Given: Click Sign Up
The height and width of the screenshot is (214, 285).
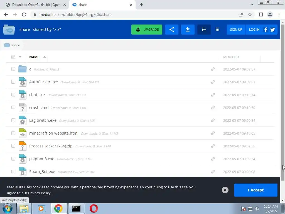Looking at the screenshot, I should click(x=236, y=30).
